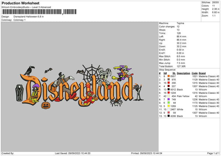
Task: Click the Width value '6.80 in'
Action: tap(215, 13)
